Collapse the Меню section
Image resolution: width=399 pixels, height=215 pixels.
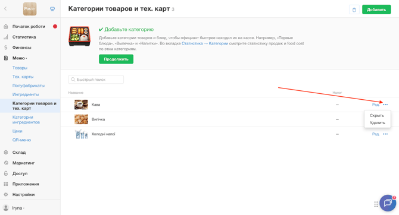[20, 58]
